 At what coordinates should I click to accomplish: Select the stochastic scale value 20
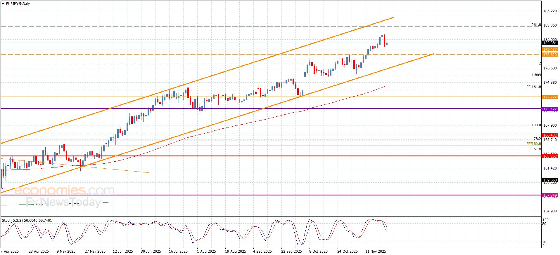click(544, 242)
